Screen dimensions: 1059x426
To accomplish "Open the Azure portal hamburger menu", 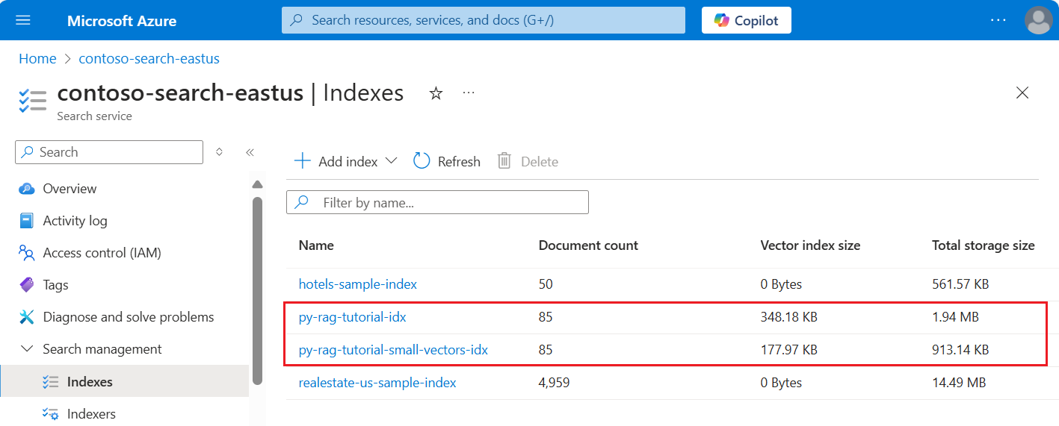I will pyautogui.click(x=23, y=20).
